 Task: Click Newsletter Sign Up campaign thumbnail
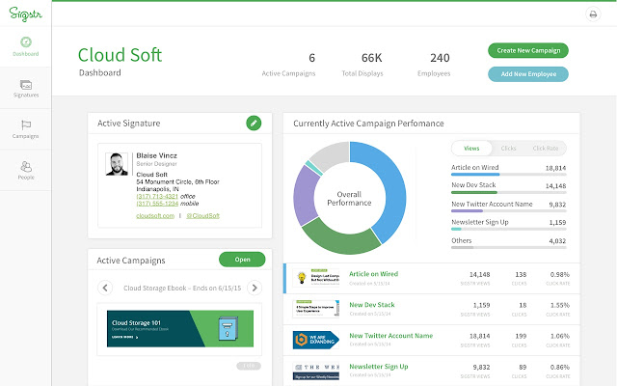pos(316,371)
